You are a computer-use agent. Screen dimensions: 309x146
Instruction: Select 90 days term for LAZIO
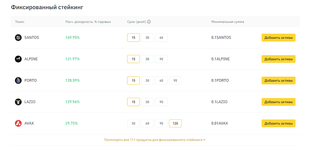tap(161, 102)
